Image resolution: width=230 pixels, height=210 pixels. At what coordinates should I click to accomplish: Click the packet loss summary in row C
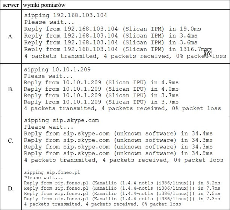124,160
